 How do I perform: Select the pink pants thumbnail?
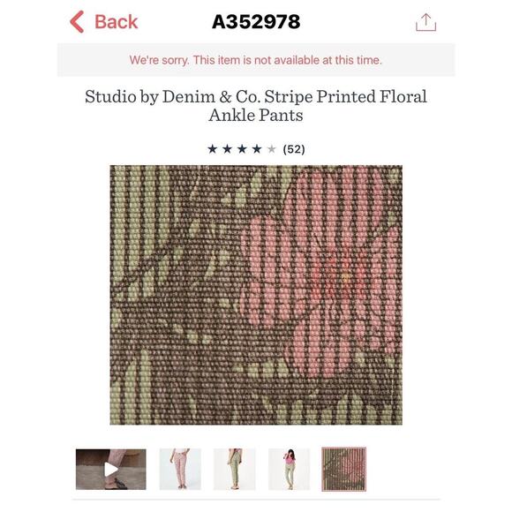coord(180,470)
